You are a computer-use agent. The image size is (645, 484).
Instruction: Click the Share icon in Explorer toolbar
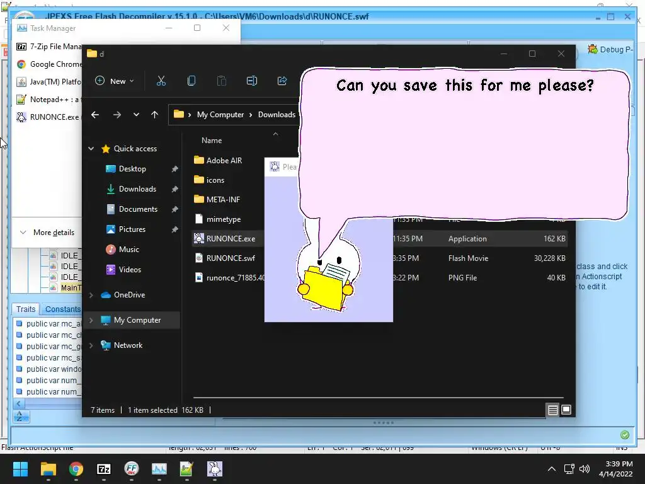pos(282,81)
